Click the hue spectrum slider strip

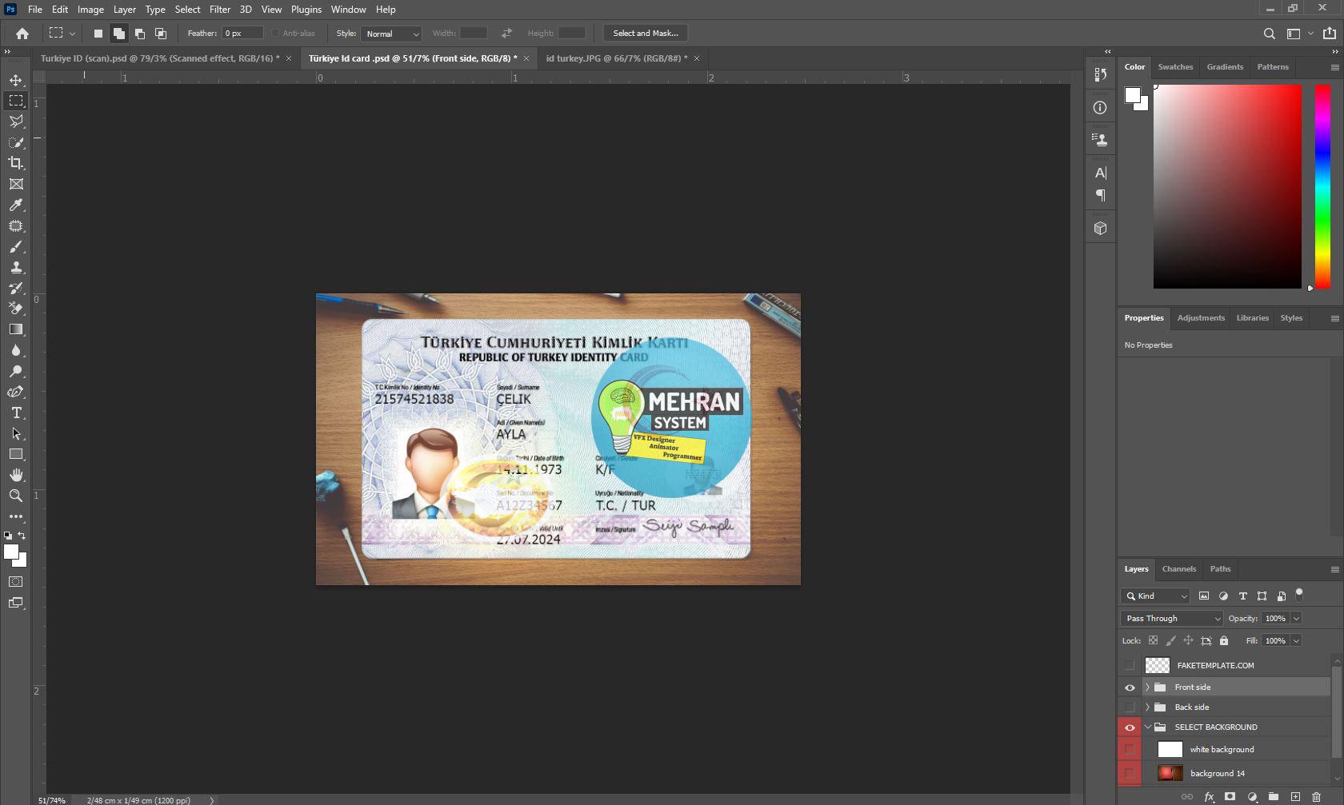point(1322,186)
